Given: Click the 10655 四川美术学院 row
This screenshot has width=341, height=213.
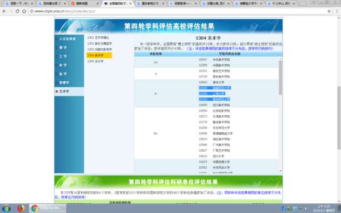Looking at the screenshot, I should tap(214, 105).
